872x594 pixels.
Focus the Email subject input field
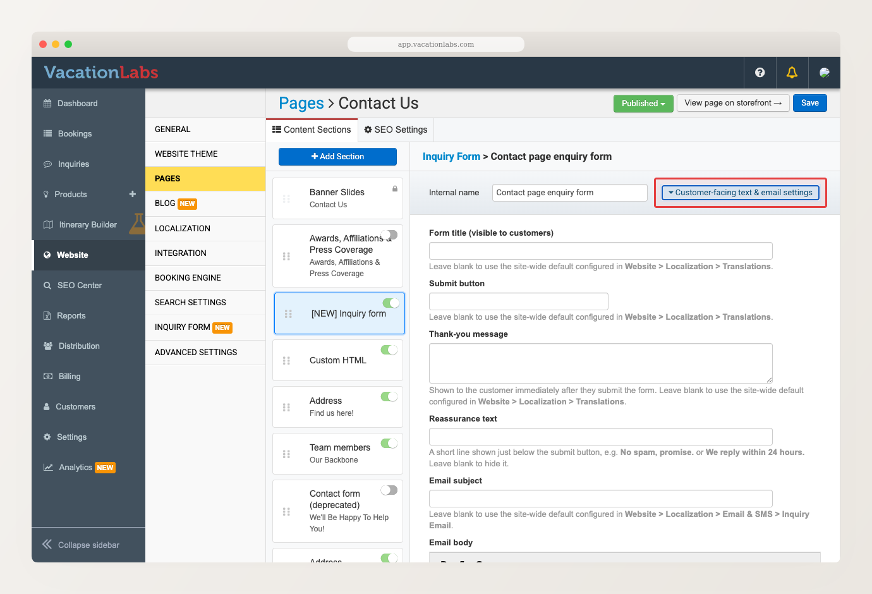[x=601, y=499]
